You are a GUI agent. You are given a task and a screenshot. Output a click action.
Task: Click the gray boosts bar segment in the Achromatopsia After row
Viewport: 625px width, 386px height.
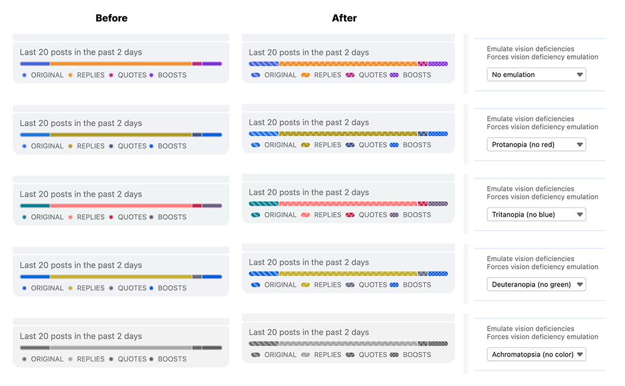(x=438, y=344)
